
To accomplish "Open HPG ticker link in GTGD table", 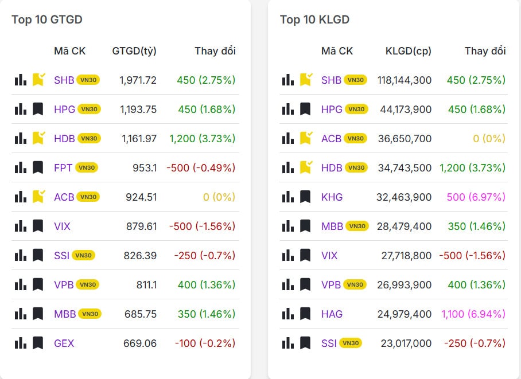I will coord(64,109).
